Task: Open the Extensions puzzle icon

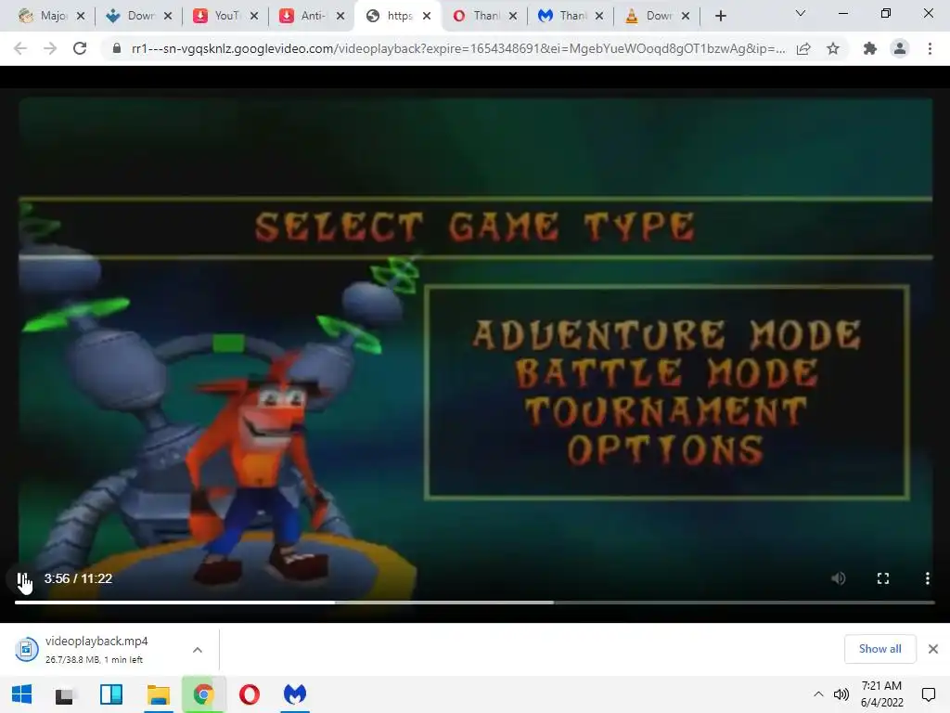Action: (x=870, y=48)
